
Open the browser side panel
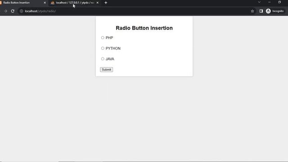(x=261, y=11)
